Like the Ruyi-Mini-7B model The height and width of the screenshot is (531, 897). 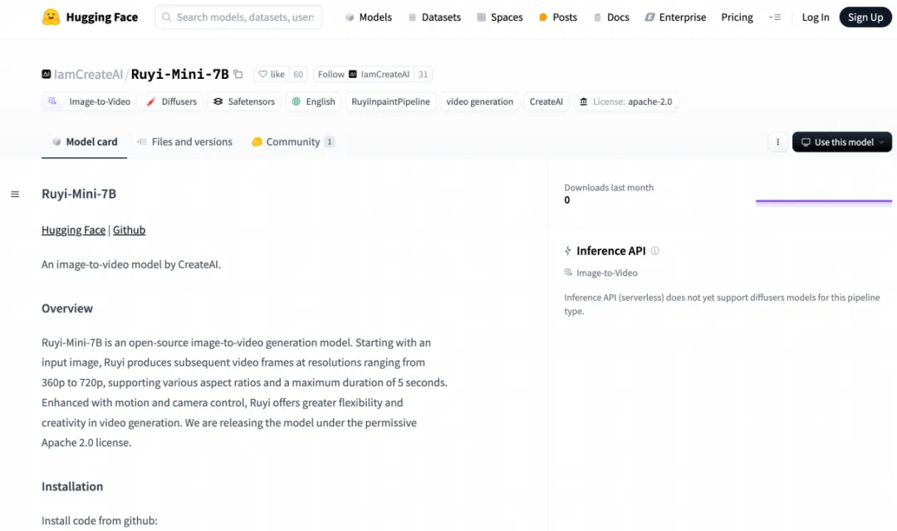pyautogui.click(x=271, y=74)
